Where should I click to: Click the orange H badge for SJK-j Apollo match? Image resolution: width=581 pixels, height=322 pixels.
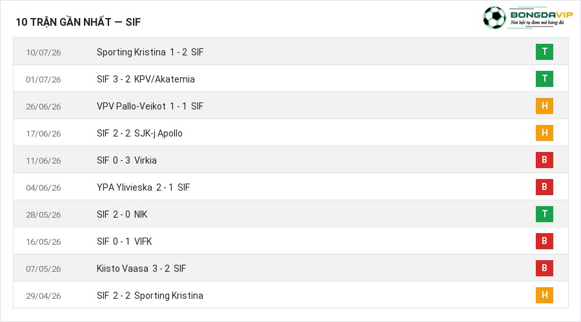click(544, 133)
